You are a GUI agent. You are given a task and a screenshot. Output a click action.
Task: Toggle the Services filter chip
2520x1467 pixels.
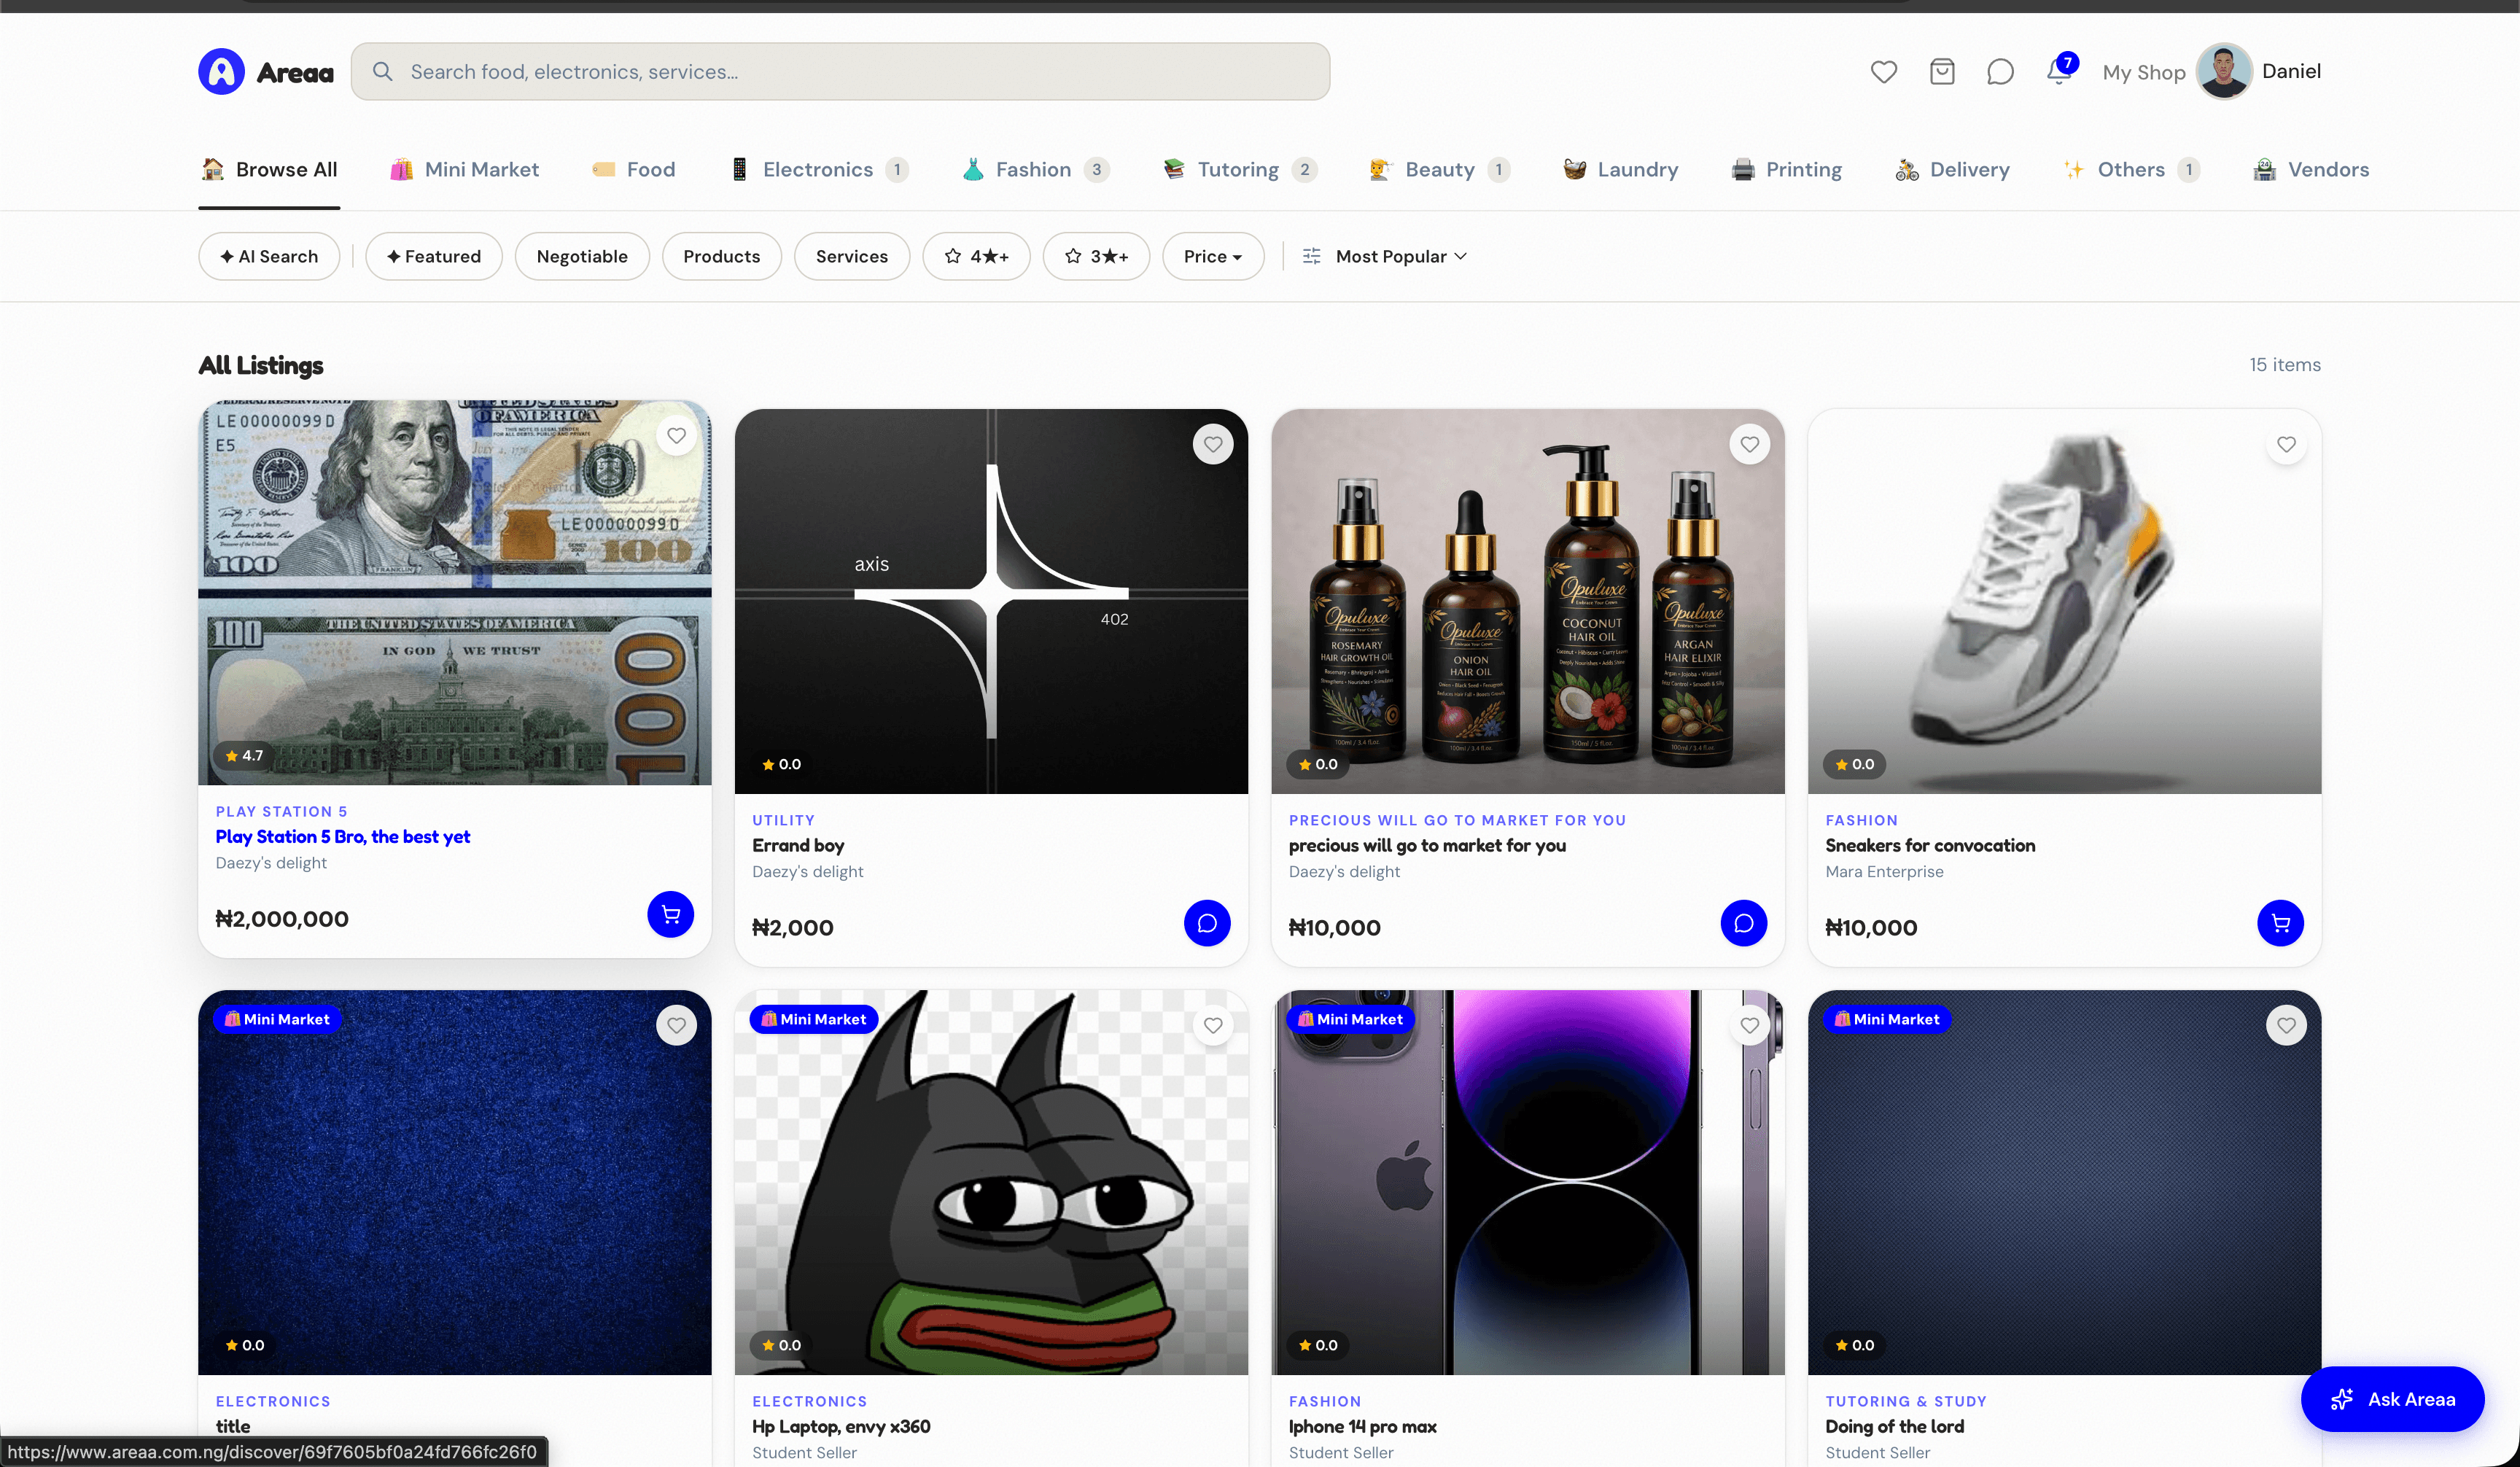click(x=851, y=257)
